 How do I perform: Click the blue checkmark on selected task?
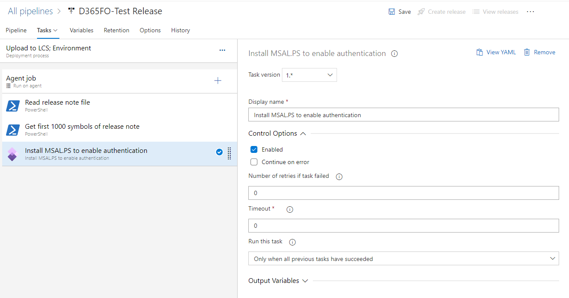click(x=219, y=152)
